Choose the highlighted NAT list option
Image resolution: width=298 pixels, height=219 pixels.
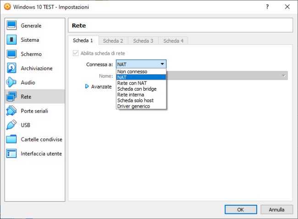pos(141,77)
